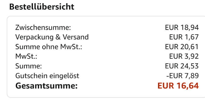Screen dimensions: 205x110
Task: Click the VAT amount EUR 3,92
Action: click(184, 56)
